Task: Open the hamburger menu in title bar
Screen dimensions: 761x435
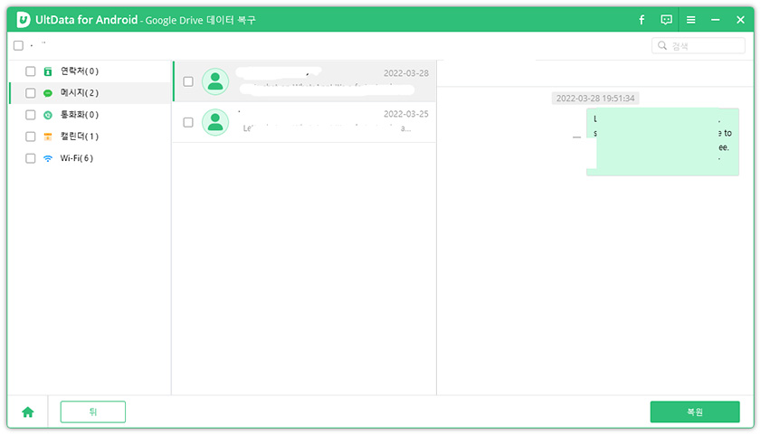Action: click(690, 20)
